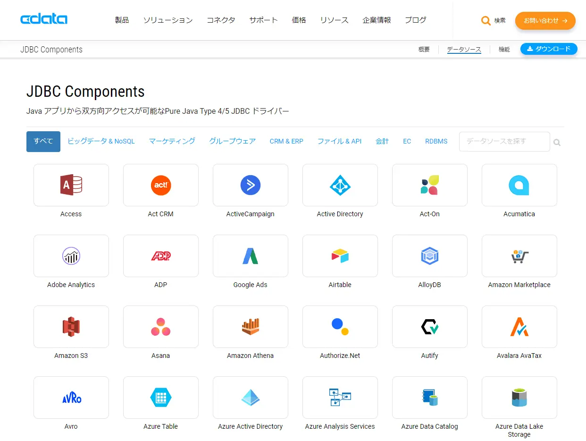Click the orange search magnifier icon
Screen dimensions: 586x441
coord(486,21)
